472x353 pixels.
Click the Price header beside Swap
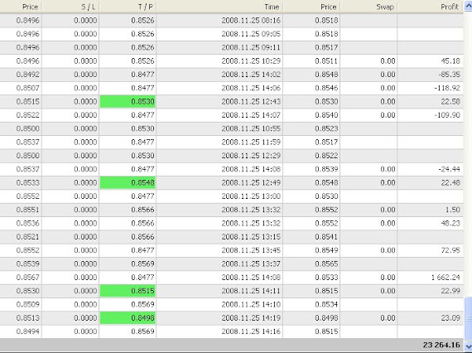[x=311, y=7]
